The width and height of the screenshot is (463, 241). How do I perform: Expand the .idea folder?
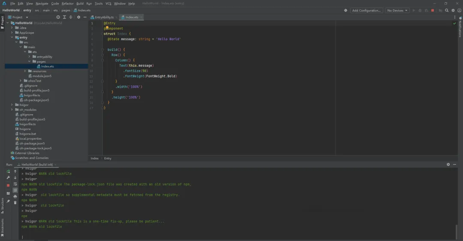[x=12, y=28]
